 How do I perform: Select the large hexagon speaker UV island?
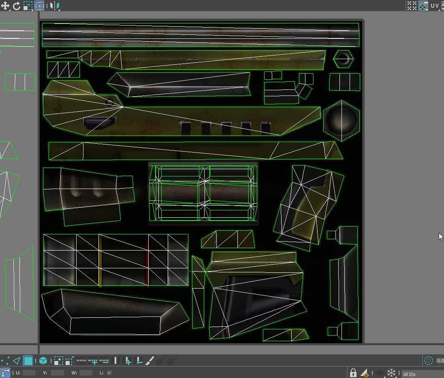[342, 121]
